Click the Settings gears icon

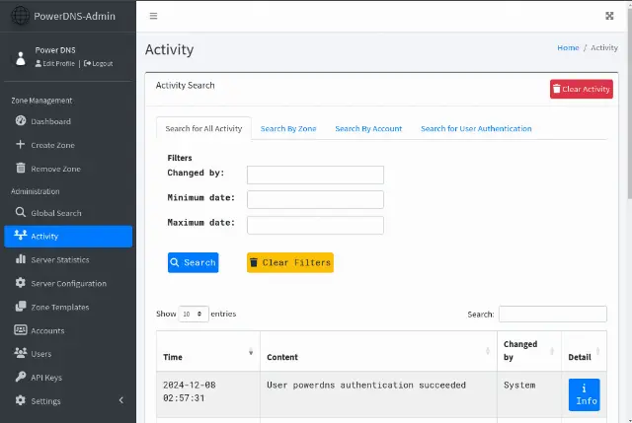tap(21, 400)
